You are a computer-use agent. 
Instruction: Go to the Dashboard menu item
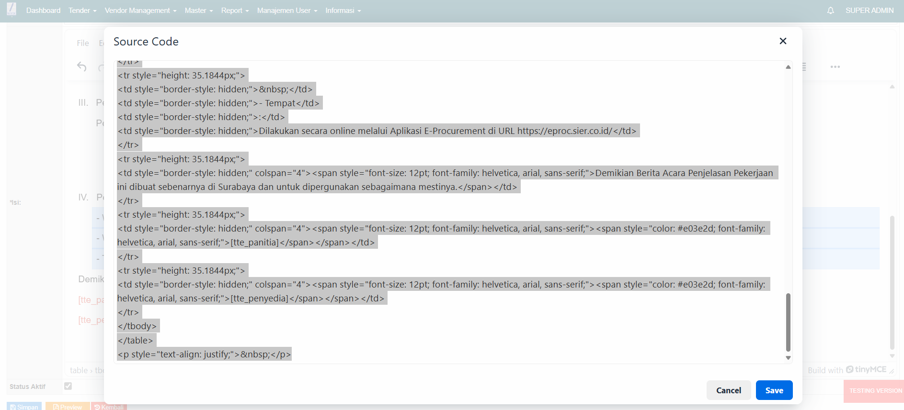point(43,11)
